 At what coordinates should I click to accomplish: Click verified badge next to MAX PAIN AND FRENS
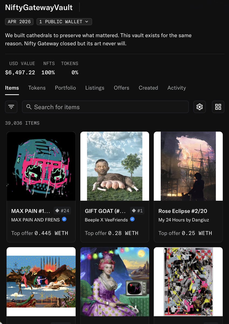pyautogui.click(x=64, y=220)
